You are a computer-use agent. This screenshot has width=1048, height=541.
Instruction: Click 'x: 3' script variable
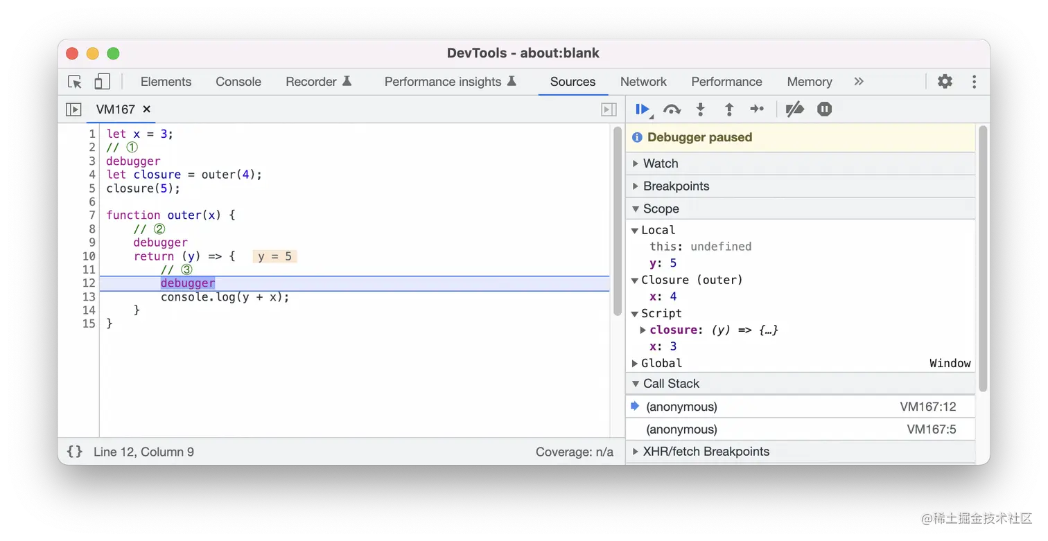click(663, 346)
